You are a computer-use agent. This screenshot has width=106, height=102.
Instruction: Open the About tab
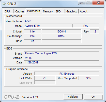coord(84,11)
